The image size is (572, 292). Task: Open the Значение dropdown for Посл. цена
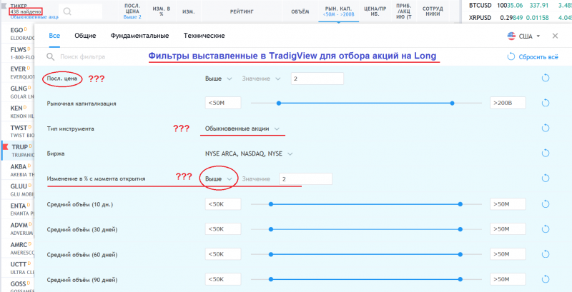coord(261,79)
